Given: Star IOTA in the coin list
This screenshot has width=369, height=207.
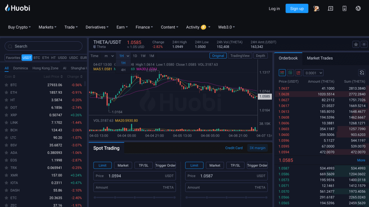Looking at the screenshot, I should coord(6,182).
